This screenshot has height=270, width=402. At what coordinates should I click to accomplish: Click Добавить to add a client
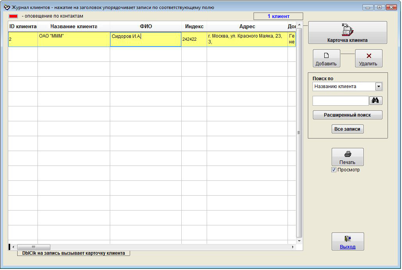(x=326, y=58)
